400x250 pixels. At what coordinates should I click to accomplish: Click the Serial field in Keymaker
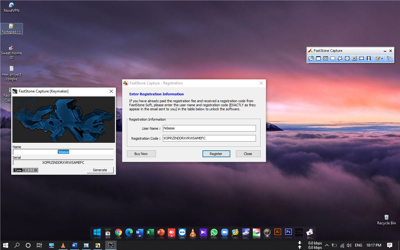point(63,162)
